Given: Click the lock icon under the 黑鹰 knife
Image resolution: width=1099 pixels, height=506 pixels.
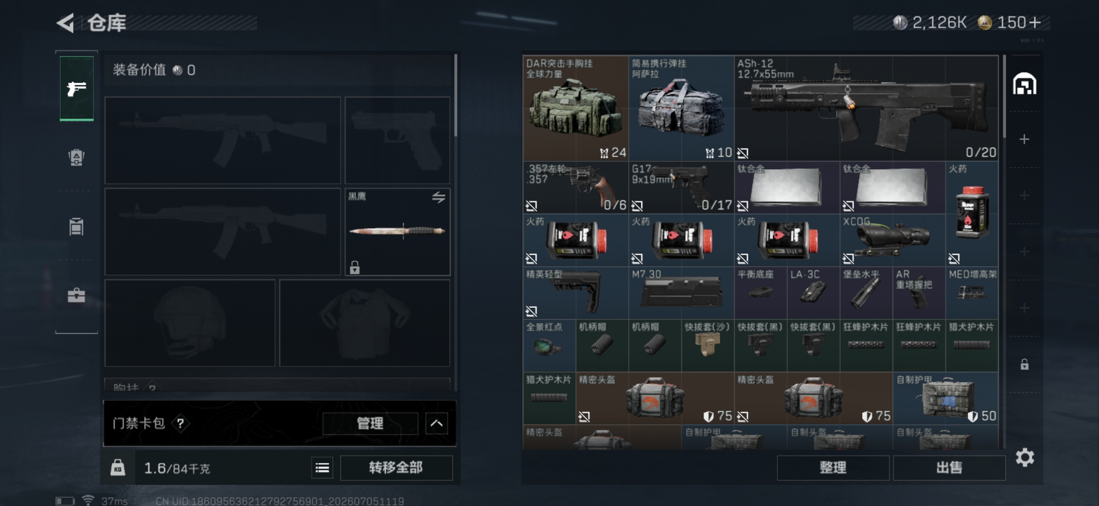Looking at the screenshot, I should click(355, 267).
